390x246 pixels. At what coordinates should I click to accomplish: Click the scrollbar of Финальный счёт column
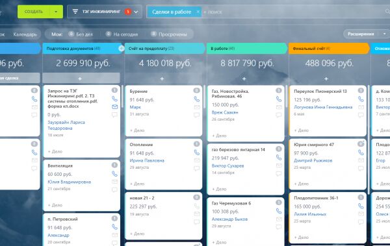coord(369,139)
